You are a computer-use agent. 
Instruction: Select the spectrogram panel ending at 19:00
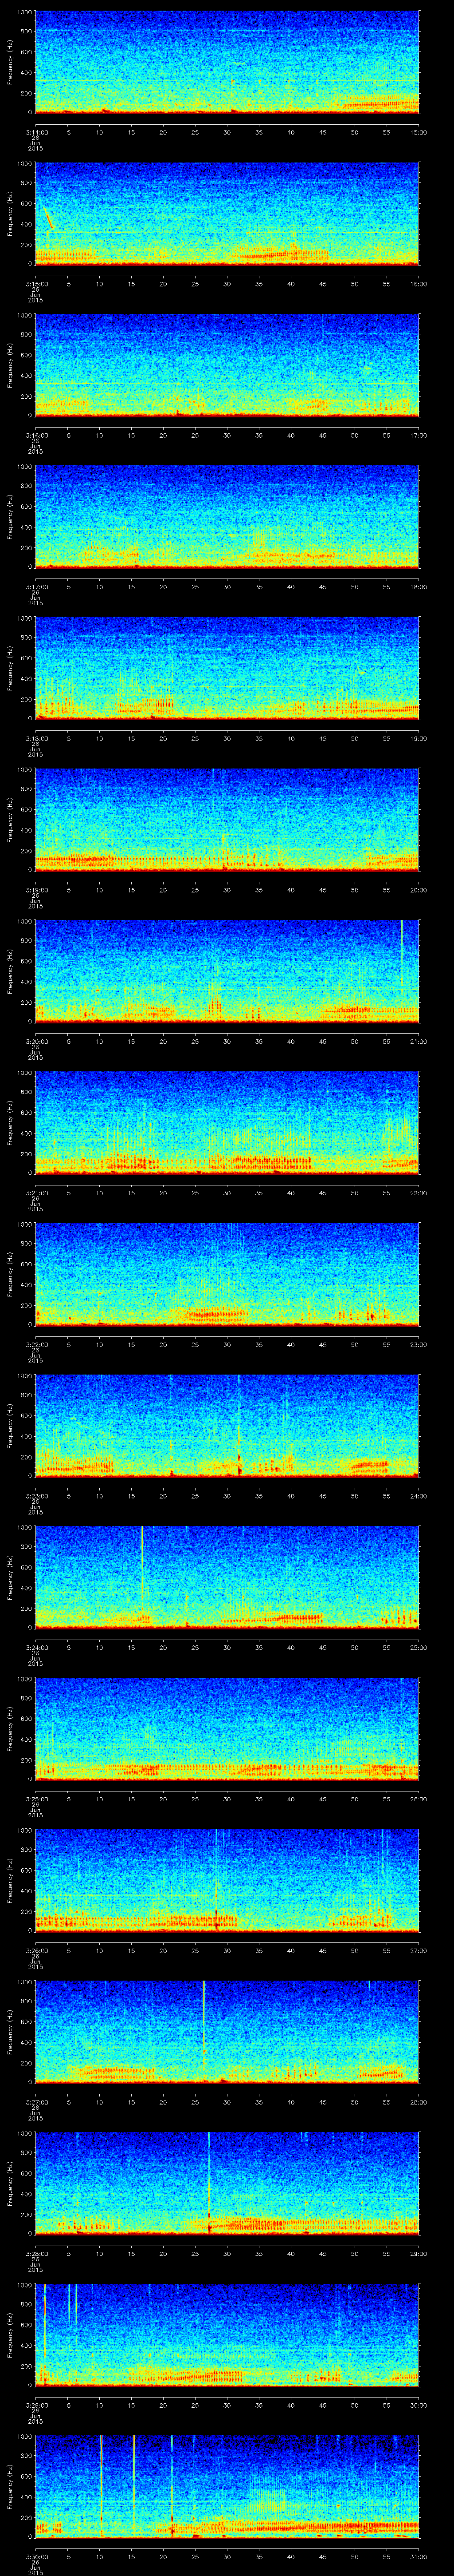[x=227, y=668]
